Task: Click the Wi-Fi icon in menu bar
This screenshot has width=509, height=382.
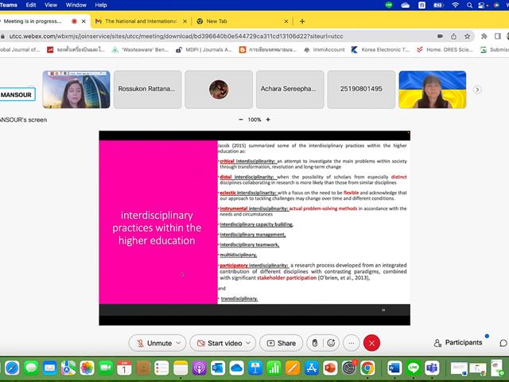Action: click(455, 5)
